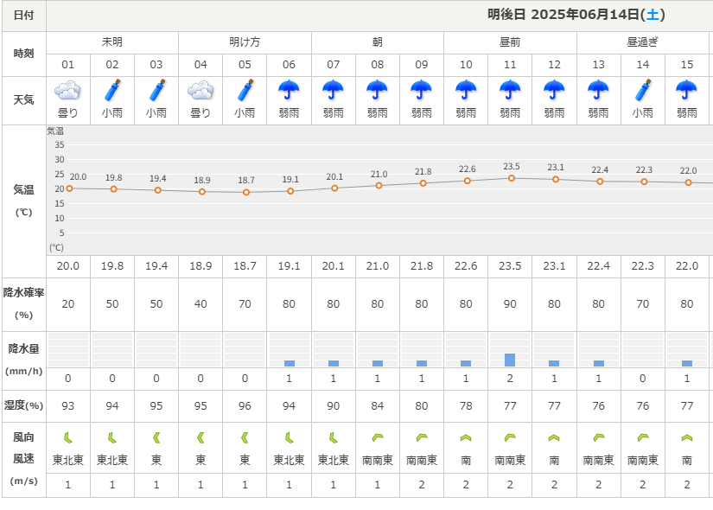This screenshot has height=510, width=713.
Task: Click the cloudy icon at 04 hour
Action: pyautogui.click(x=201, y=90)
